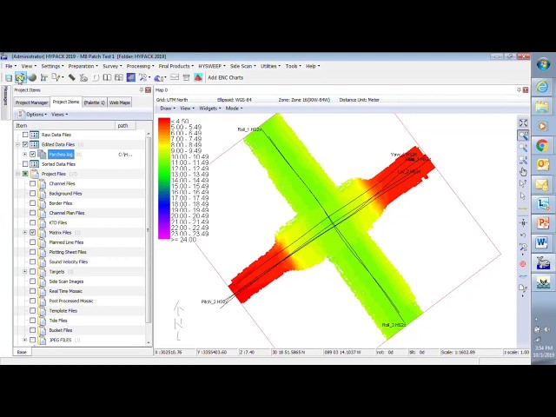Select the zoom in magnifier tool
Viewport: 556px width, 417px height.
click(523, 148)
